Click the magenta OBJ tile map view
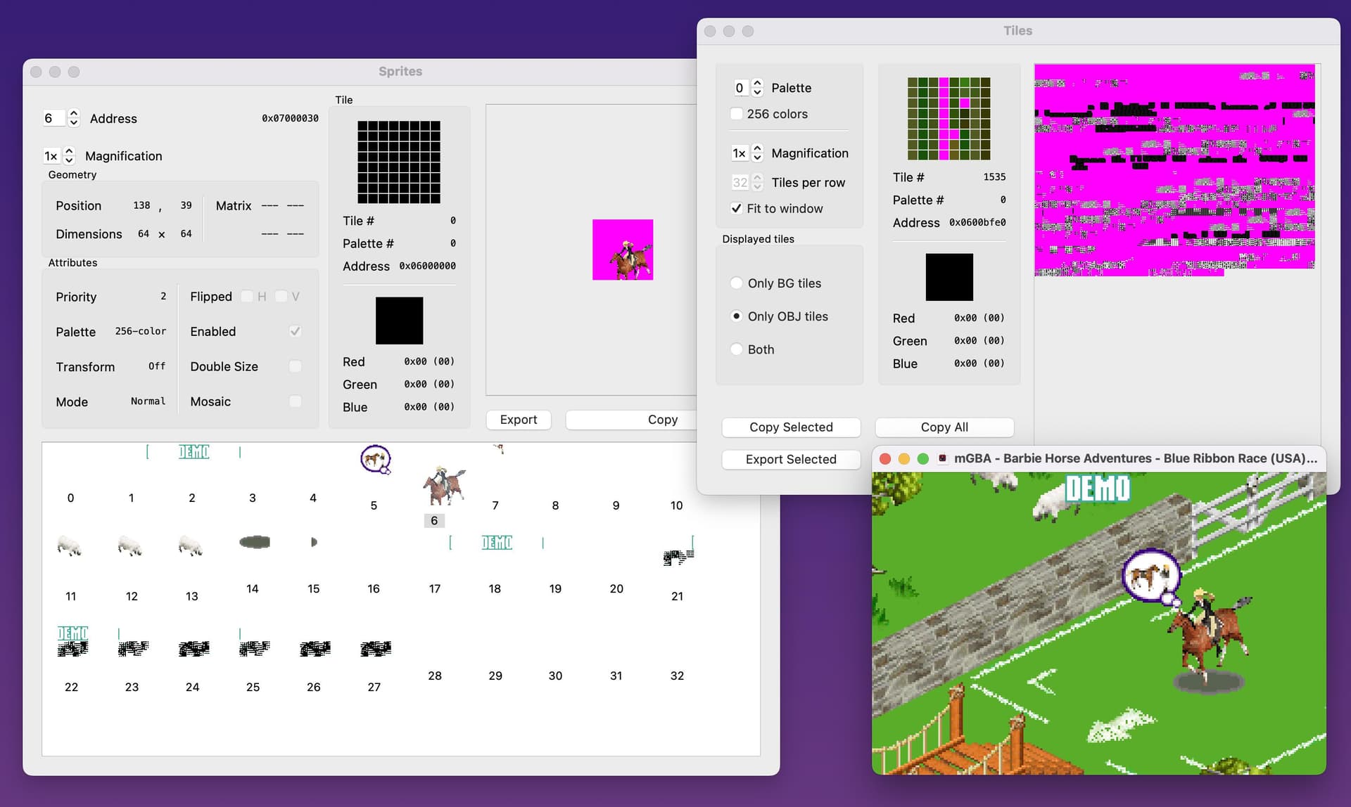This screenshot has width=1351, height=807. click(x=1174, y=169)
